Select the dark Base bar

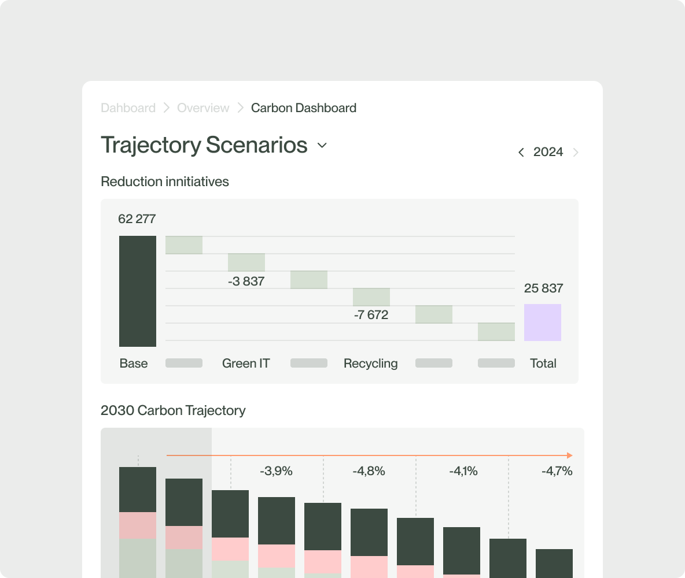tap(138, 291)
